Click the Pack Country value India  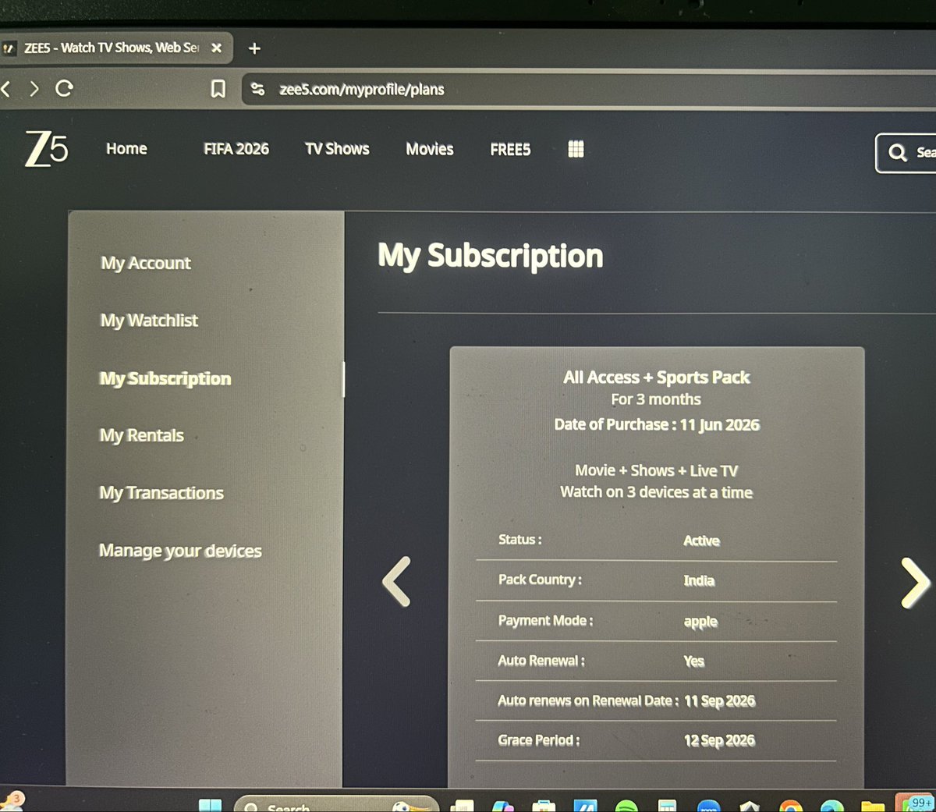pos(699,580)
